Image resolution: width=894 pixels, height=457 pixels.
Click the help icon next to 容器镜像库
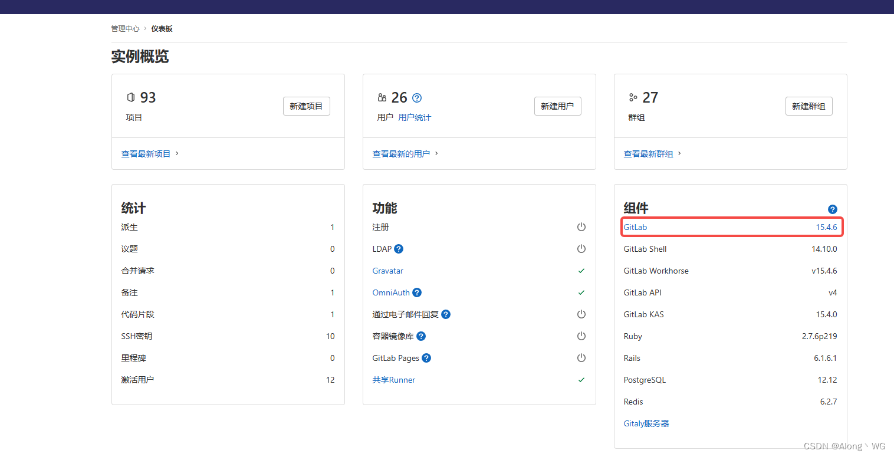tap(421, 336)
